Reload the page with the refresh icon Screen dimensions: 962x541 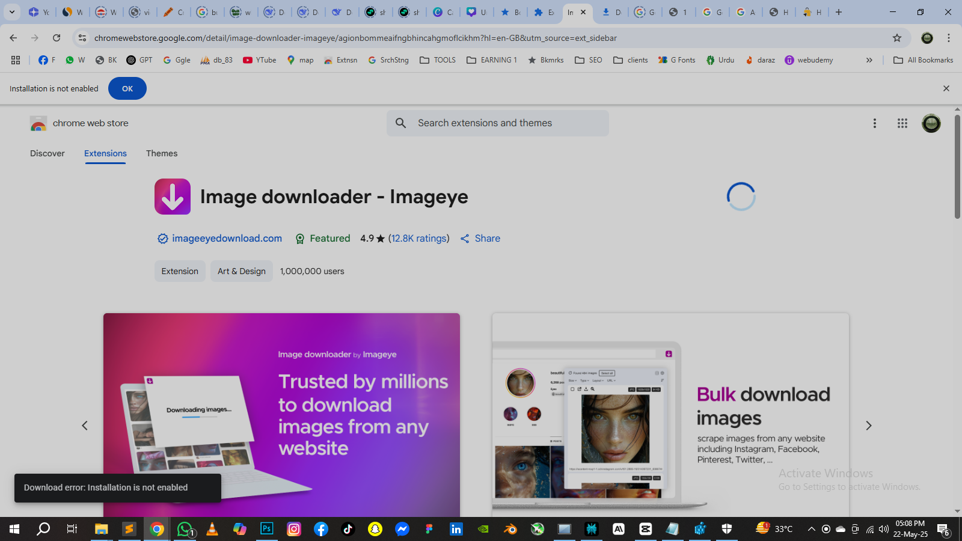[x=57, y=38]
